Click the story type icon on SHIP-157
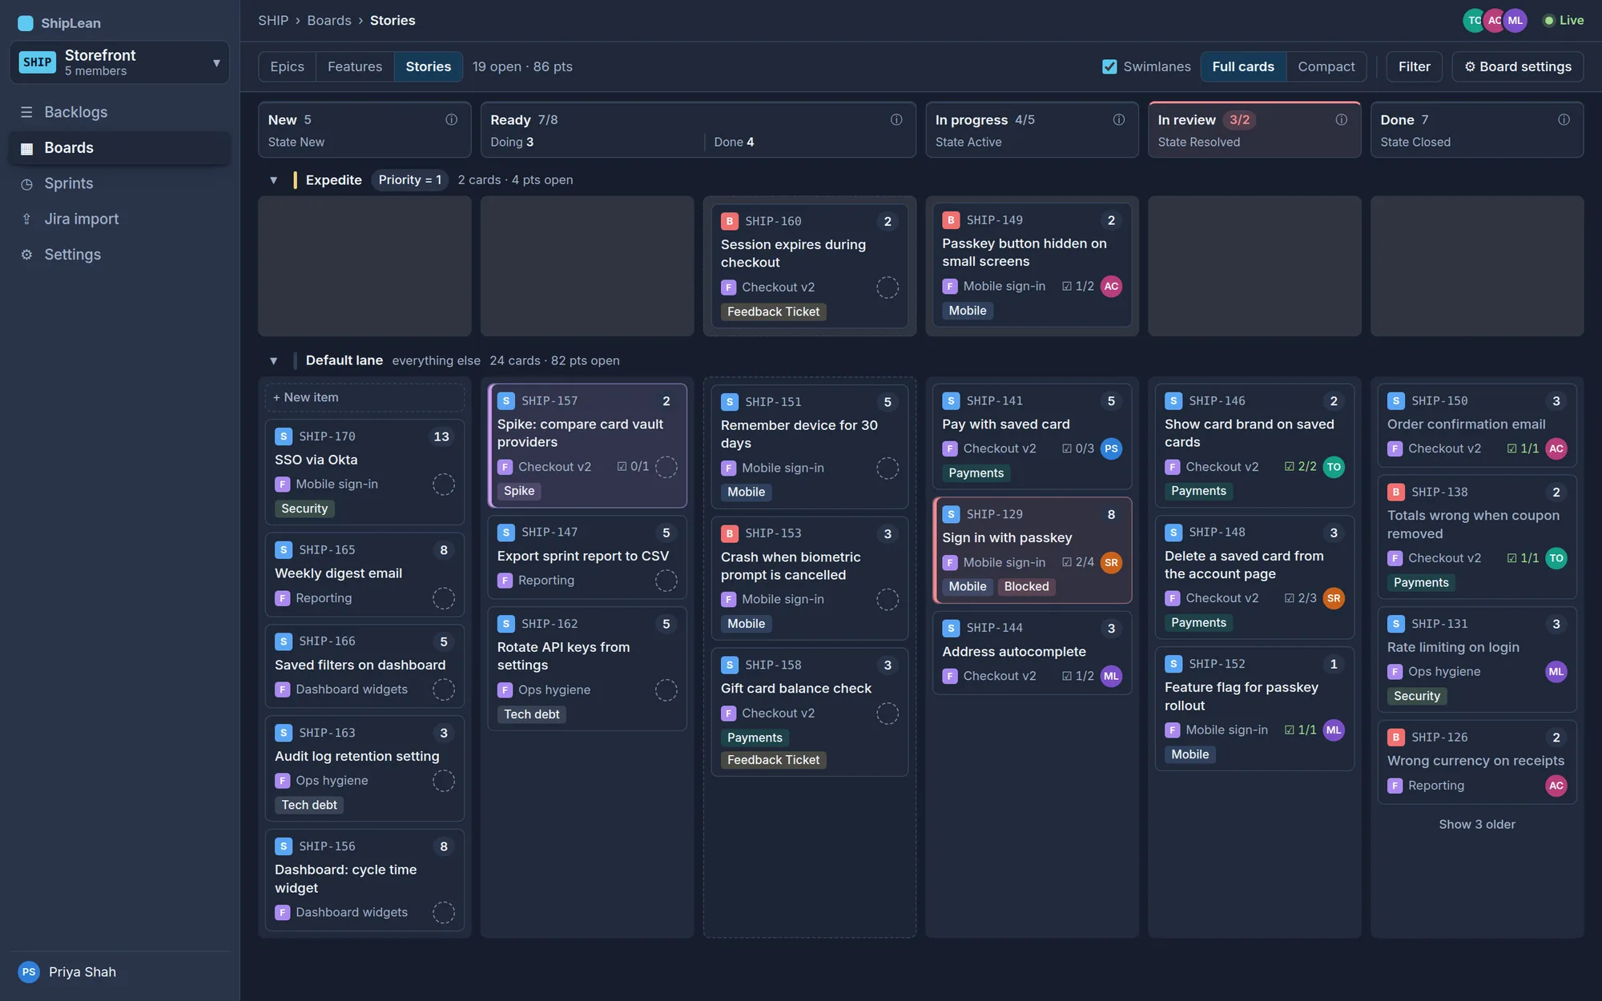1602x1001 pixels. pyautogui.click(x=505, y=401)
